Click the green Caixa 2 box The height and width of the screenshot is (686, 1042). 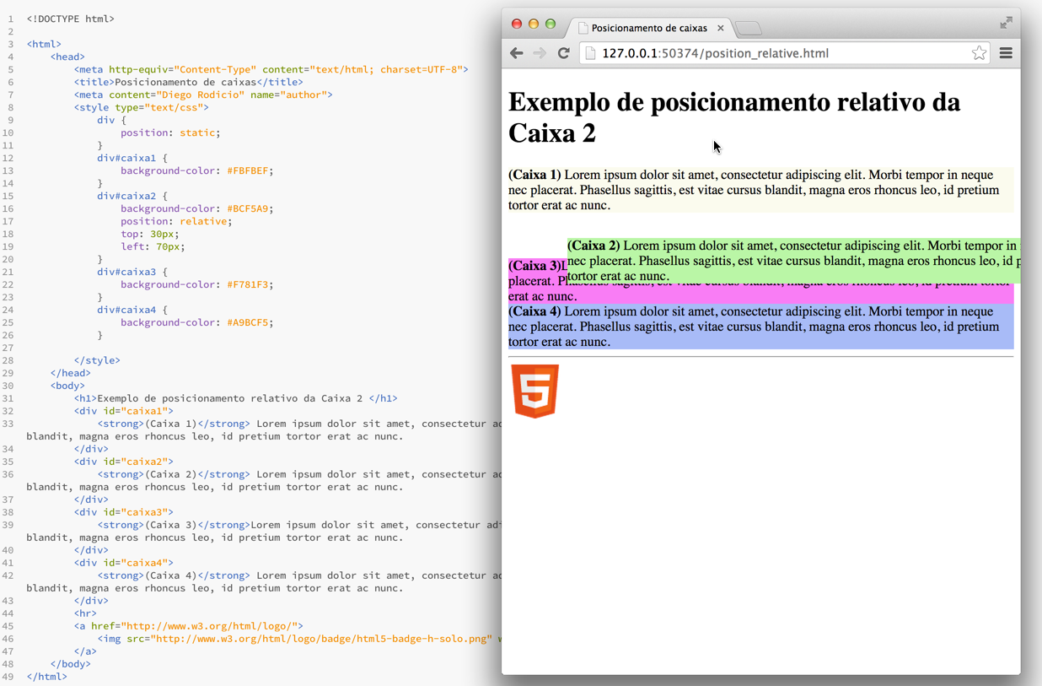tap(792, 261)
